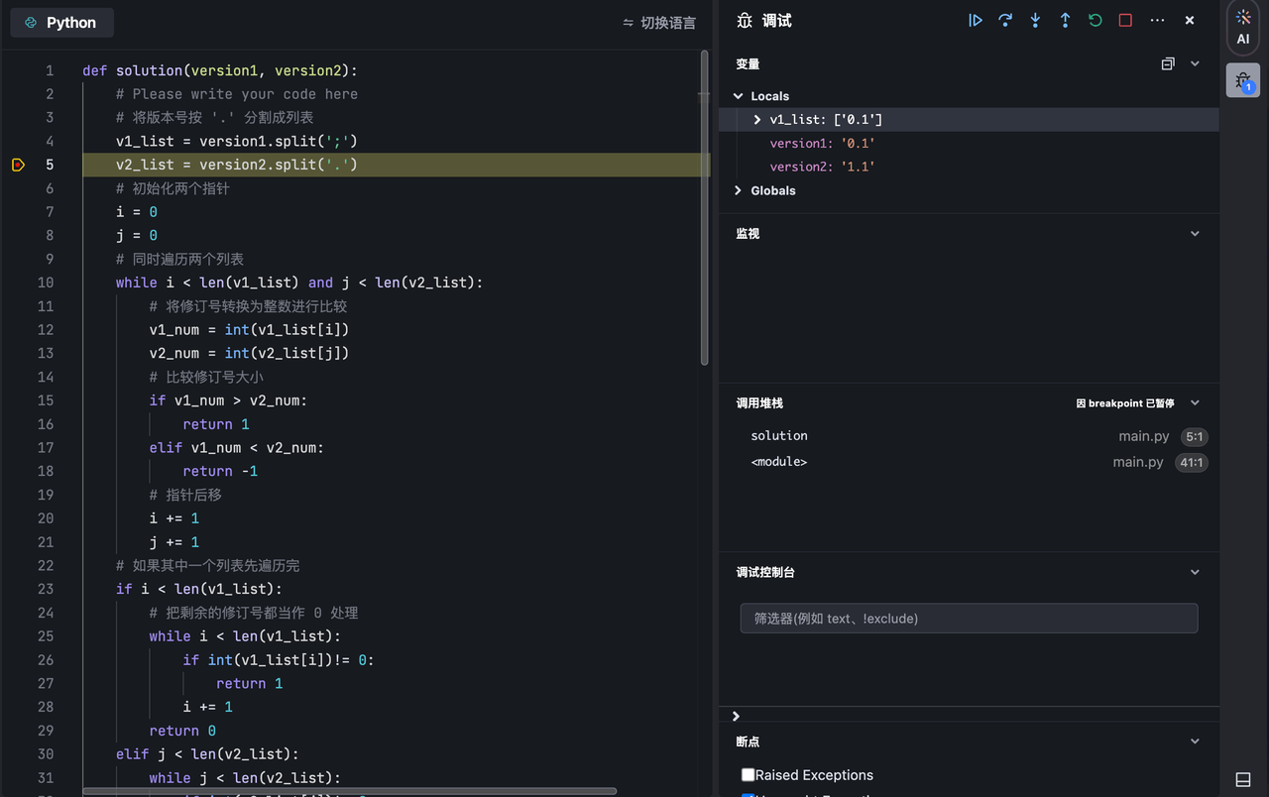This screenshot has height=797, width=1269.
Task: Expand the Globals variable scope
Action: [x=738, y=190]
